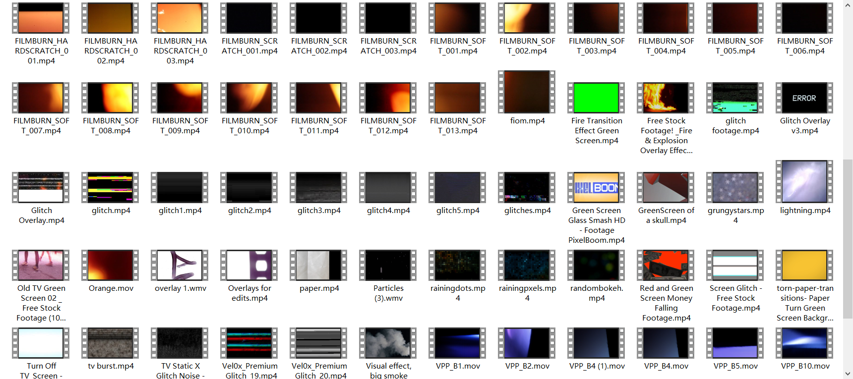Image resolution: width=853 pixels, height=379 pixels.
Task: Select the Fire & Explosion Overlay footage icon
Action: [x=666, y=98]
